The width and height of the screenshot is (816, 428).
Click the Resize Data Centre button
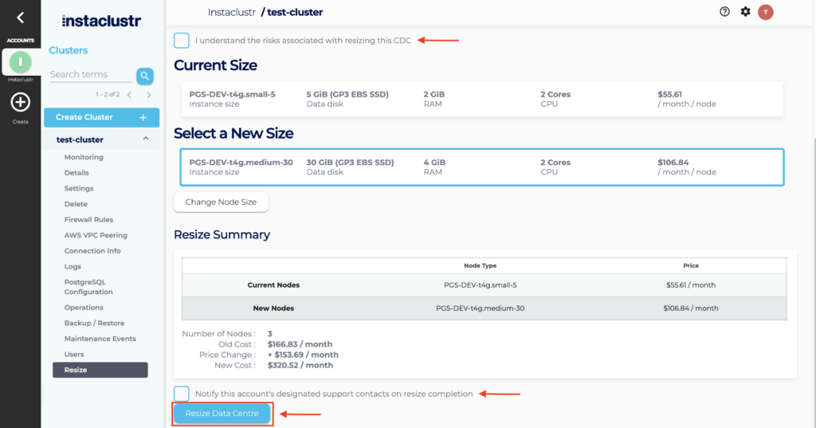(x=222, y=414)
